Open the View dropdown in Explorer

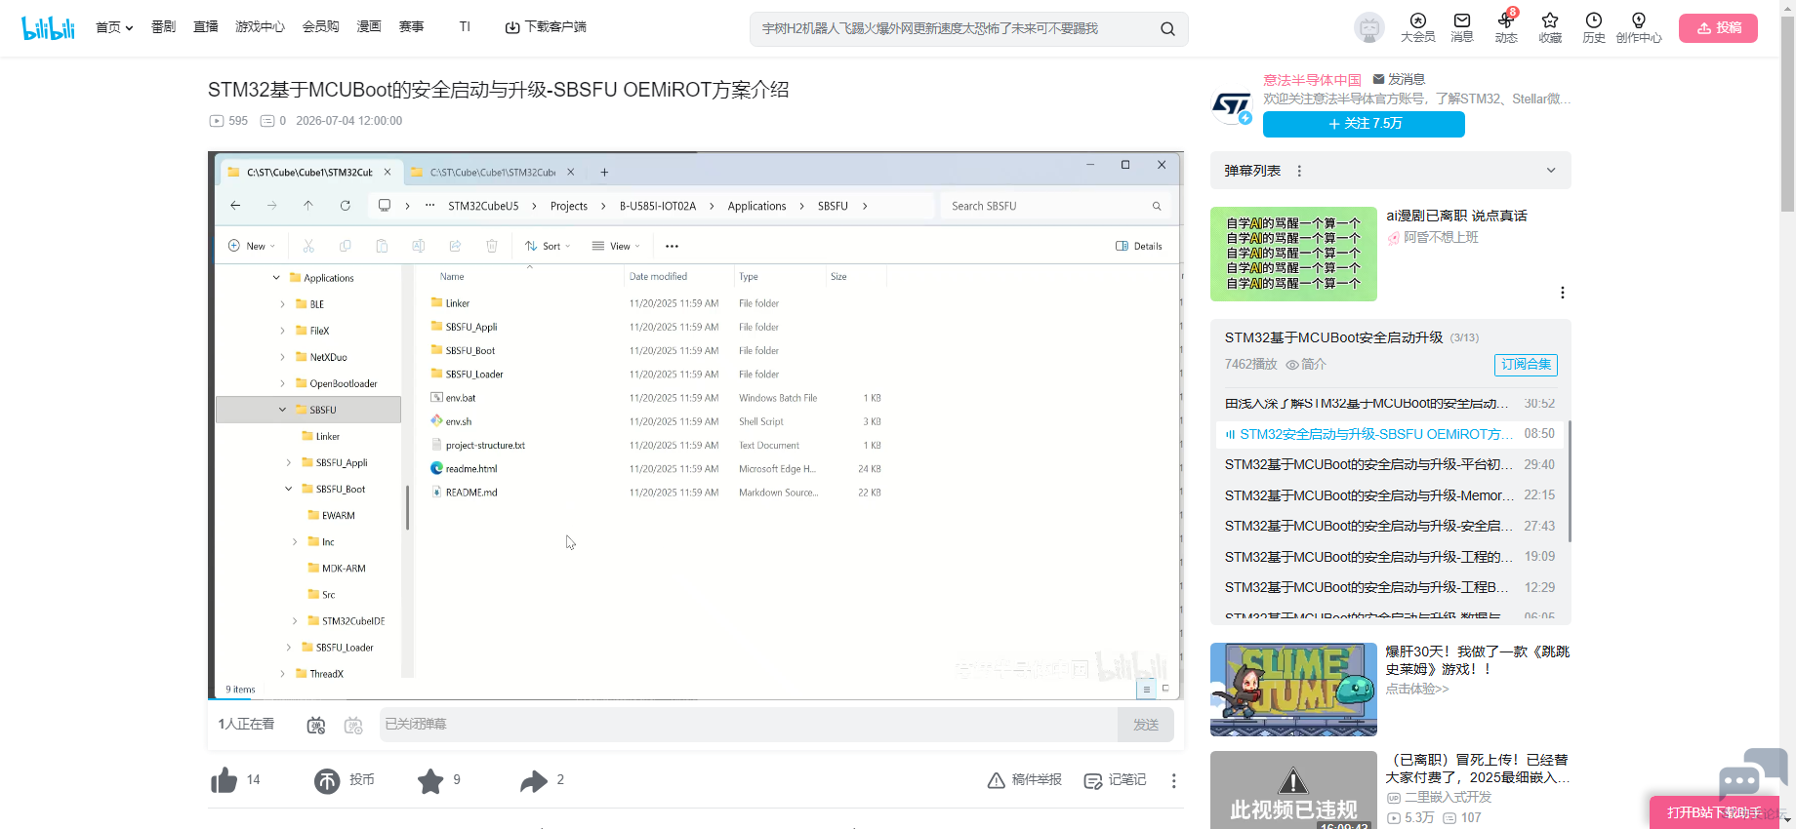616,246
